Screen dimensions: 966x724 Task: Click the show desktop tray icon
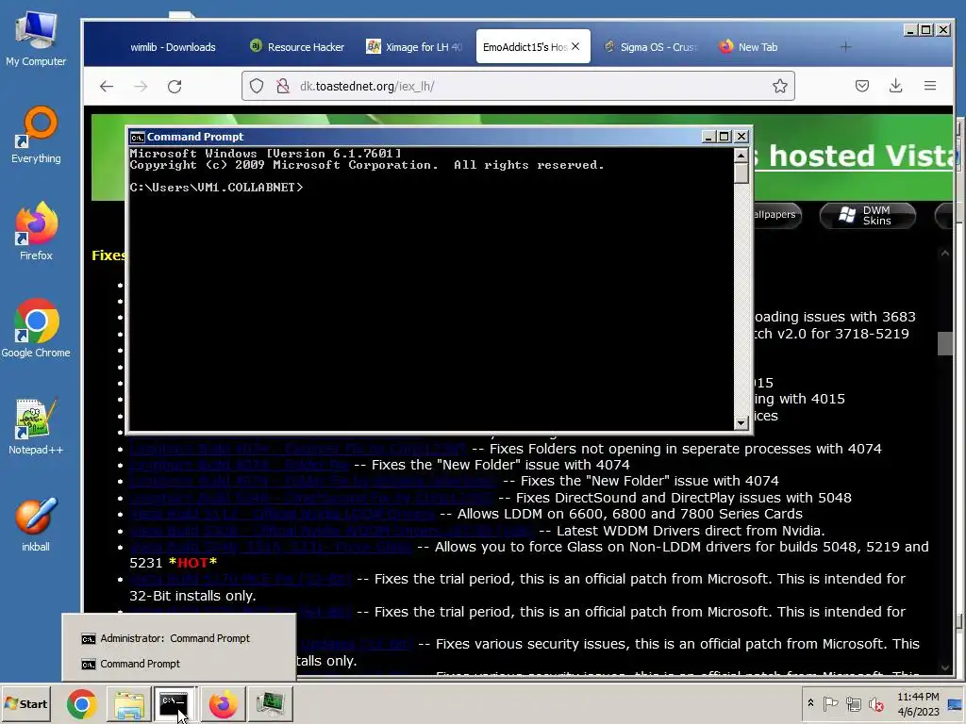(956, 703)
